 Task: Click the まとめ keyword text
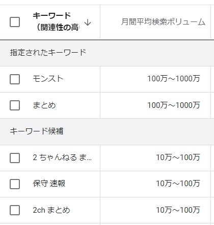click(44, 105)
